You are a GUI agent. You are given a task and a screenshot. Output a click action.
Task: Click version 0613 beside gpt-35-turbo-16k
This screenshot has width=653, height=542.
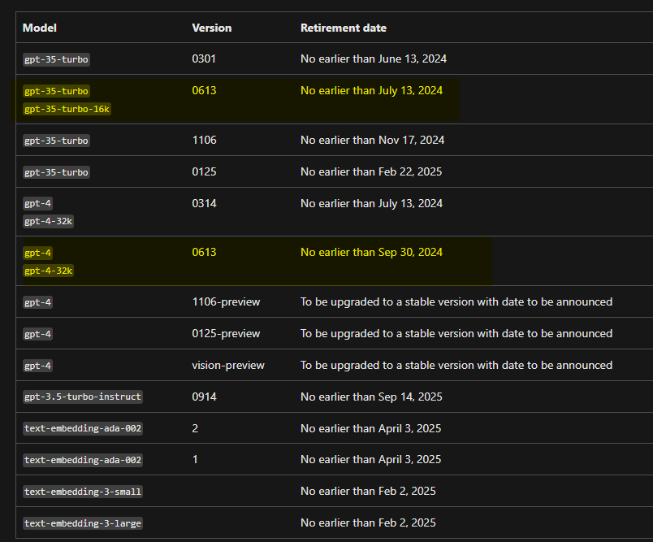pyautogui.click(x=204, y=90)
